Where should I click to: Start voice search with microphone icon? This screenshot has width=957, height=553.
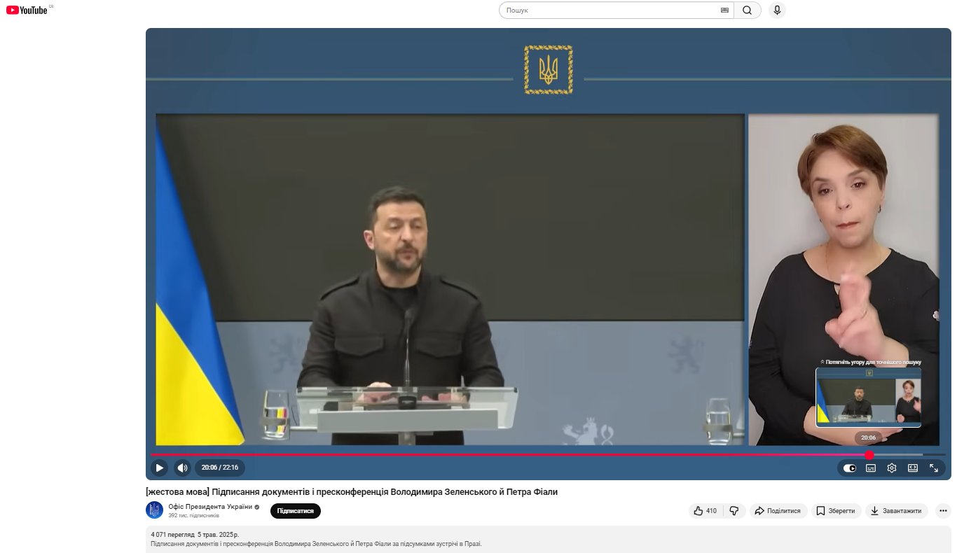[x=776, y=10]
